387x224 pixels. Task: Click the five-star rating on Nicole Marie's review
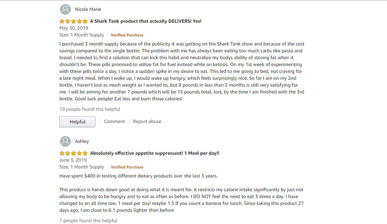73,21
